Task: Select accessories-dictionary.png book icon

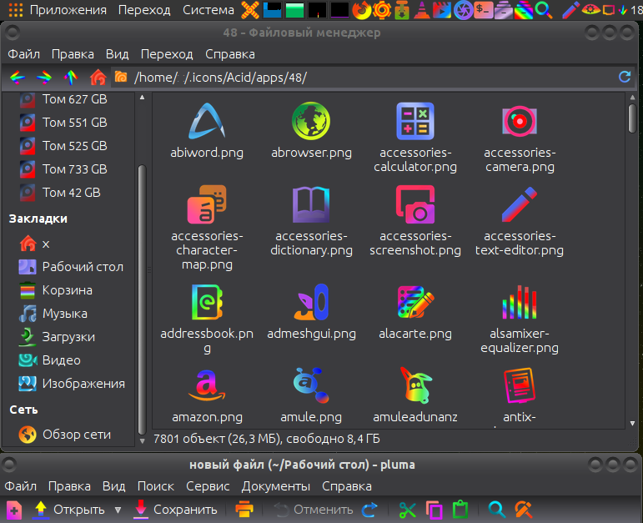Action: [311, 221]
